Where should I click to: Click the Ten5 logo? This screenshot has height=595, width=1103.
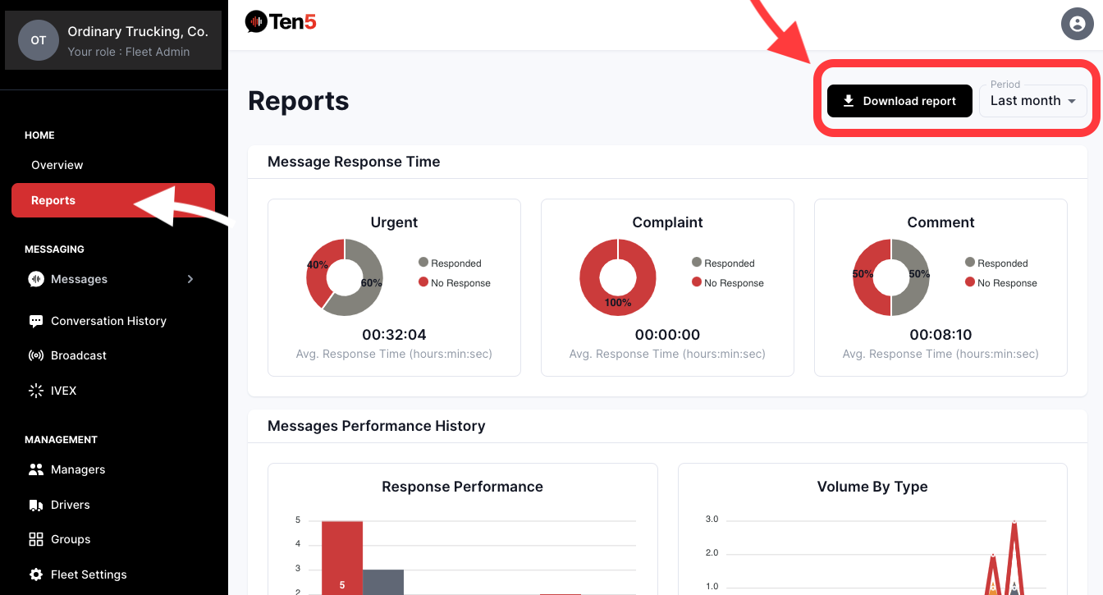281,21
